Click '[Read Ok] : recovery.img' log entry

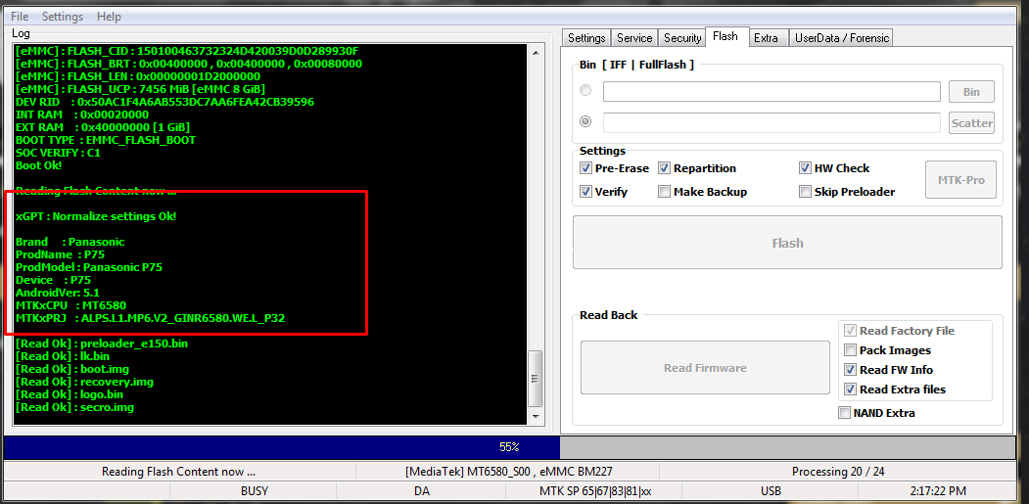[x=84, y=382]
